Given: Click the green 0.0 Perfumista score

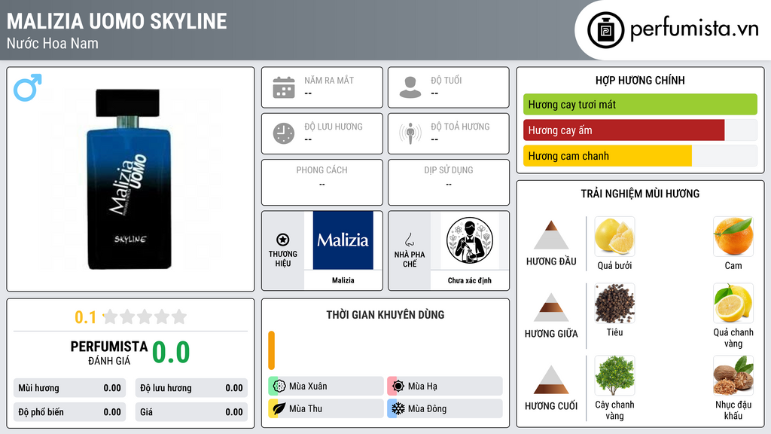Looking at the screenshot, I should (x=171, y=352).
